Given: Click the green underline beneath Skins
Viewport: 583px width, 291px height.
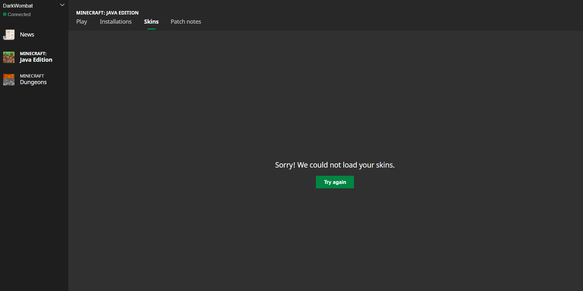Looking at the screenshot, I should point(151,29).
